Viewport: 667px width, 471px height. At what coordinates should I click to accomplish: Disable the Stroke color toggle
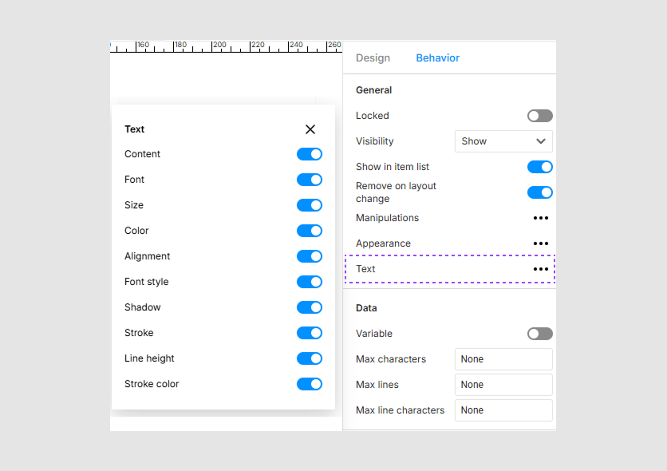click(310, 384)
